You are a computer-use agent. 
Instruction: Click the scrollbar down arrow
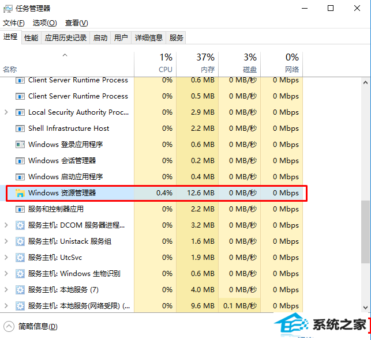coord(366,308)
